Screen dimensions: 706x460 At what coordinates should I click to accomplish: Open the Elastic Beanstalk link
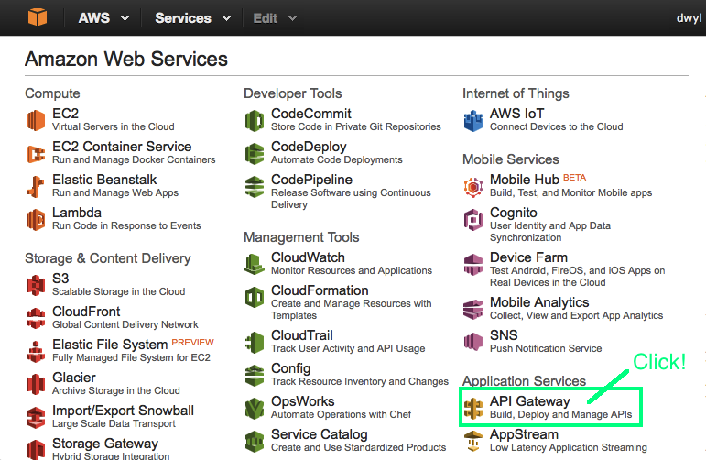(x=104, y=180)
